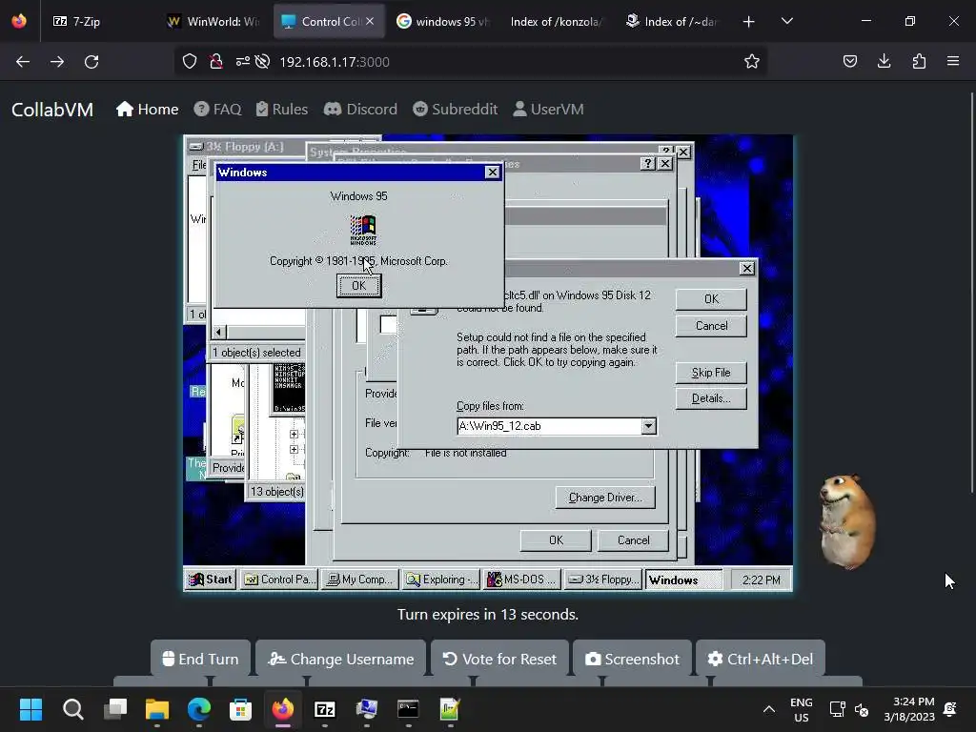Click the insecure connection lock icon
This screenshot has width=976, height=732.
[216, 61]
